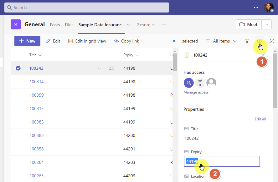Open item 100314
Viewport: 278px width, 182px height.
pos(37,82)
